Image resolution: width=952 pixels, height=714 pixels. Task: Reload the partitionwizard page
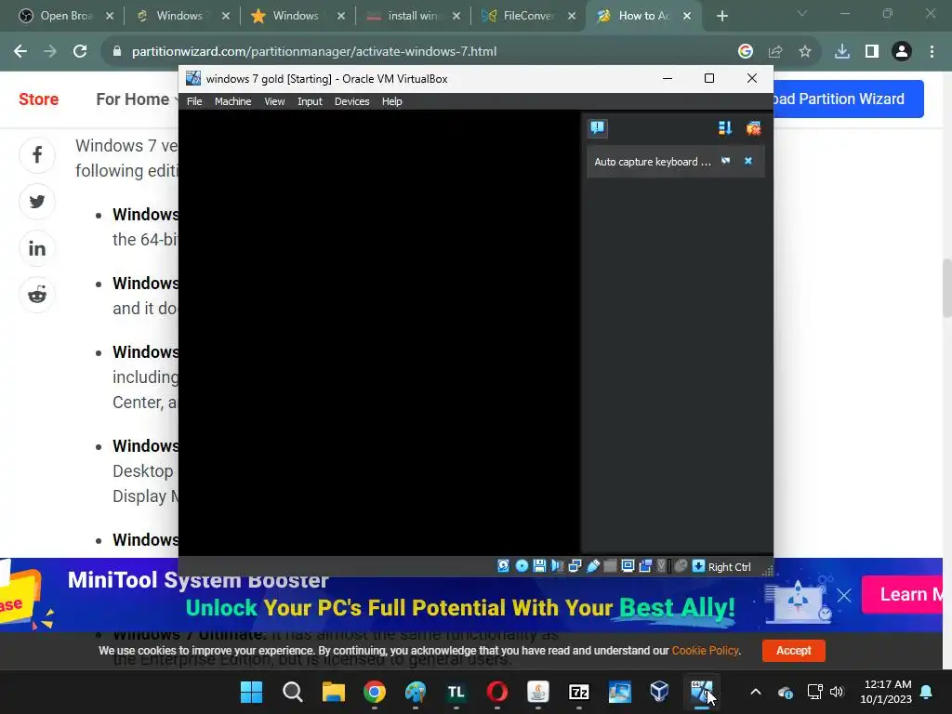80,52
